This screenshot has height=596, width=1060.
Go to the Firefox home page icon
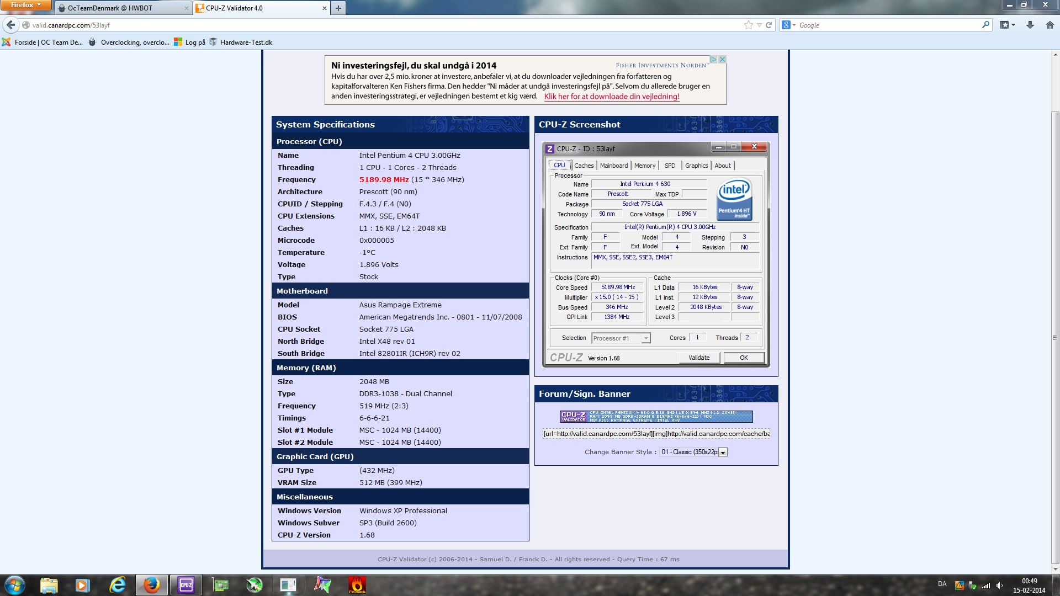(x=1050, y=25)
